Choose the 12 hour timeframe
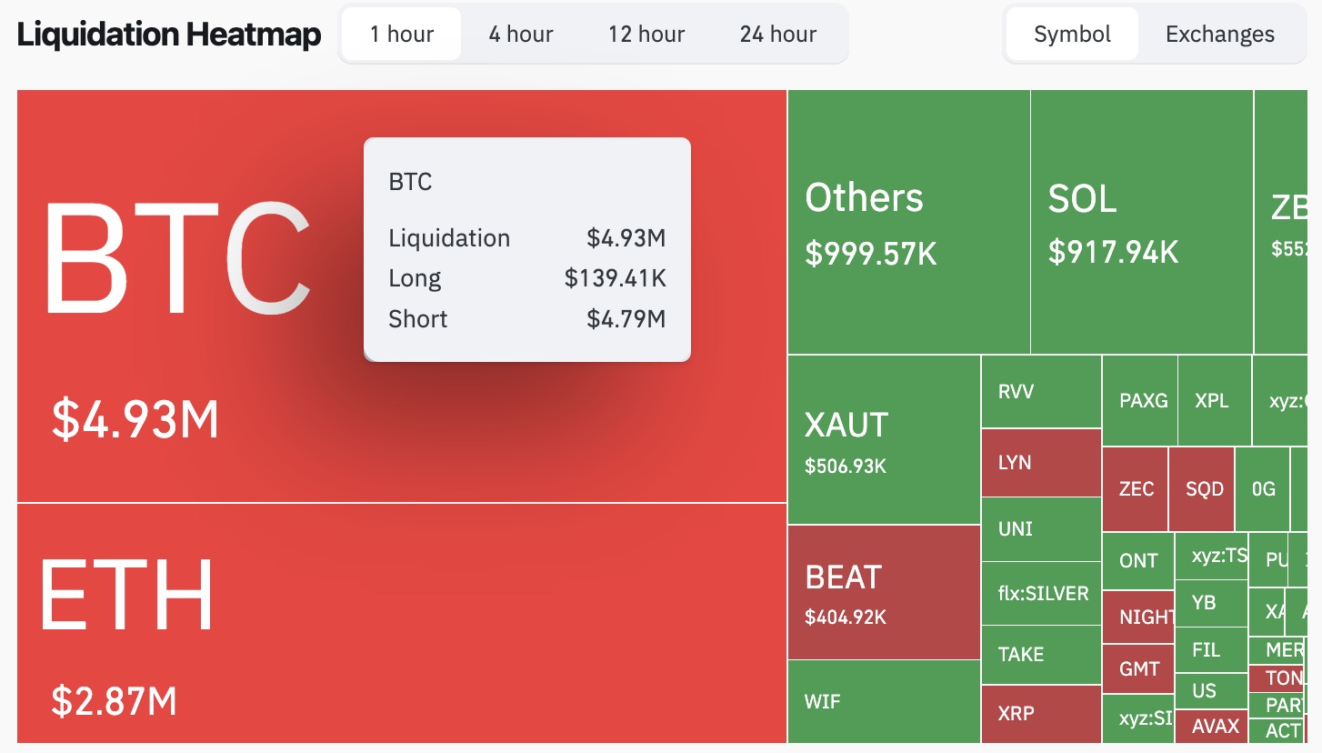Screen dimensions: 1322x753 point(646,34)
